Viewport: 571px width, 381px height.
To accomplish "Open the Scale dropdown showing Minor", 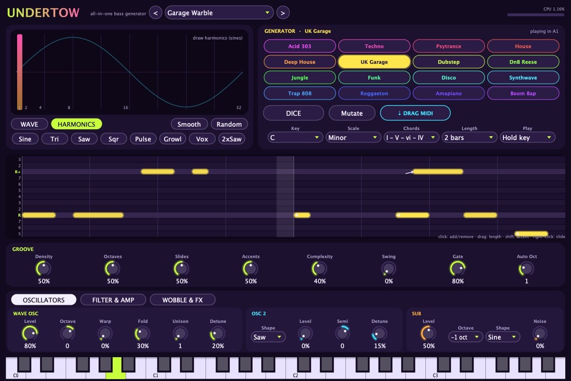I will click(x=354, y=138).
